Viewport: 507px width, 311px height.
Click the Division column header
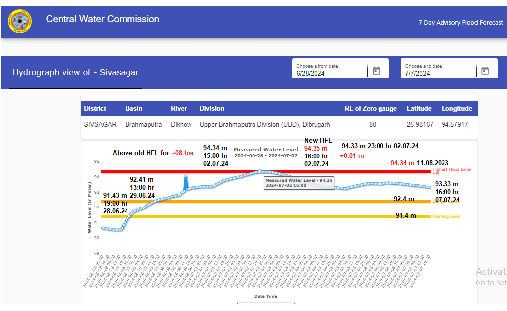click(x=212, y=108)
